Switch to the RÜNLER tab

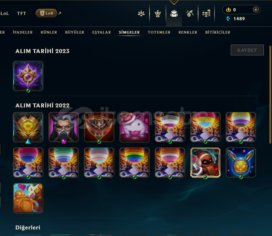click(49, 32)
